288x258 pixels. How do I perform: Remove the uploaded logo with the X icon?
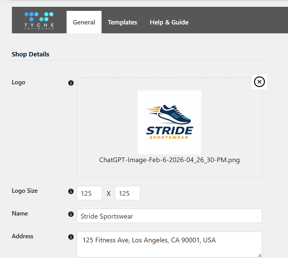(x=259, y=82)
